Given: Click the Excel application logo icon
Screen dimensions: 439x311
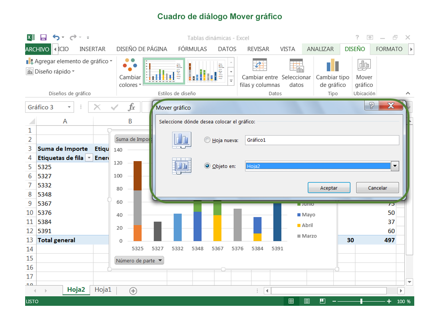Looking at the screenshot, I should click(30, 37).
